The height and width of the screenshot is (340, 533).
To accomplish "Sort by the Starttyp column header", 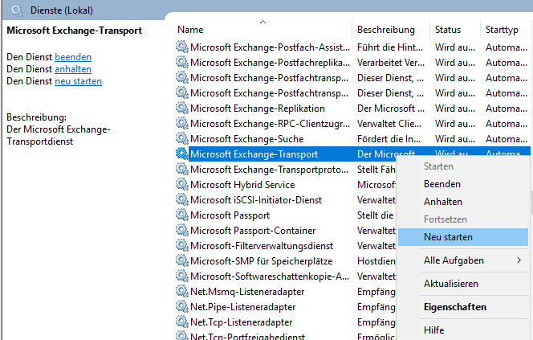I will [x=502, y=30].
